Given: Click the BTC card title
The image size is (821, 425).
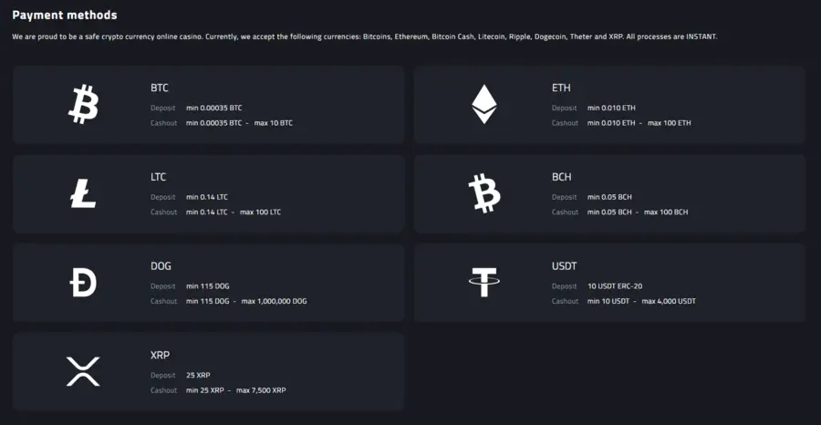Looking at the screenshot, I should (x=159, y=88).
